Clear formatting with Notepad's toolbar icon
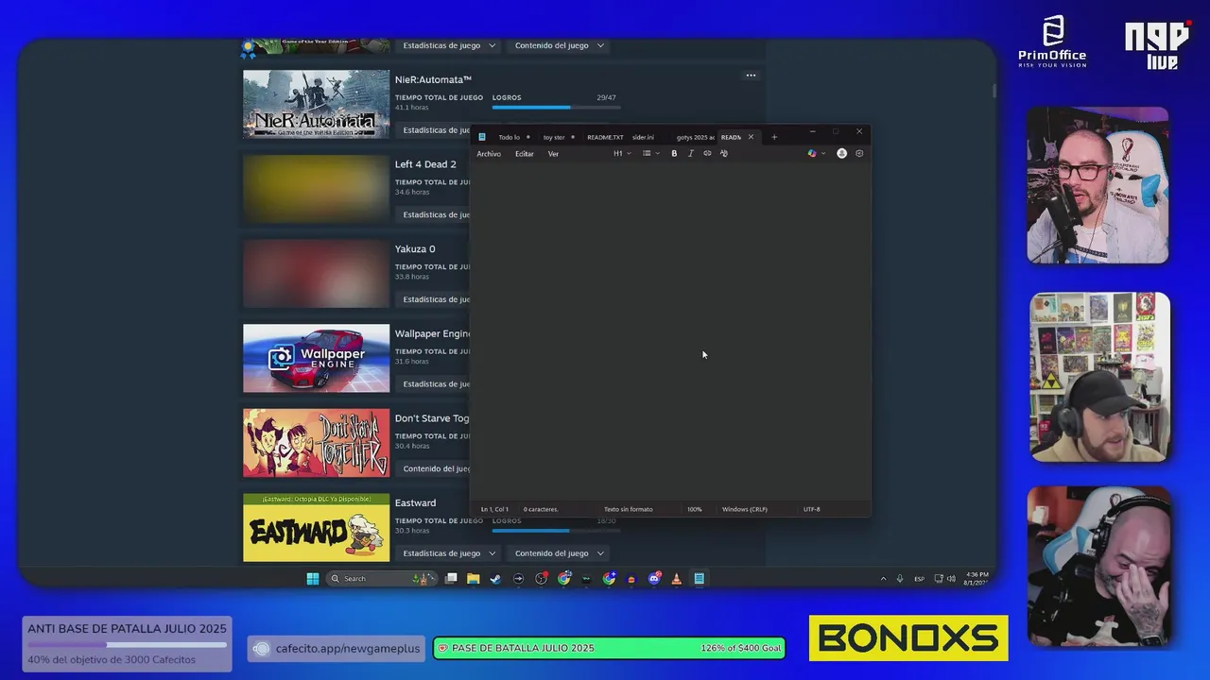 724,153
